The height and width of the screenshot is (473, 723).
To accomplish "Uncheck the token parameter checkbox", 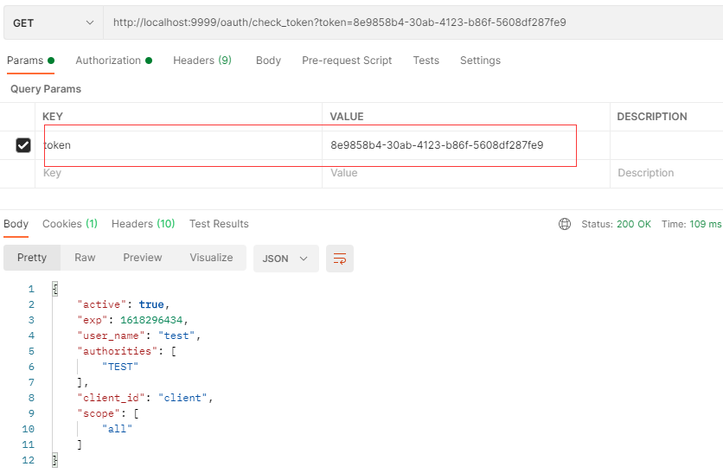I will tap(23, 145).
